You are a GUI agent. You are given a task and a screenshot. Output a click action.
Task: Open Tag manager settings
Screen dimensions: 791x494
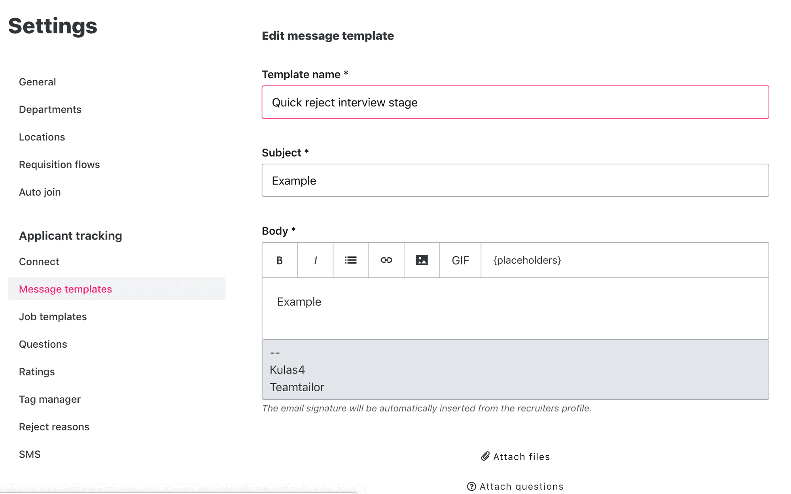pos(50,399)
